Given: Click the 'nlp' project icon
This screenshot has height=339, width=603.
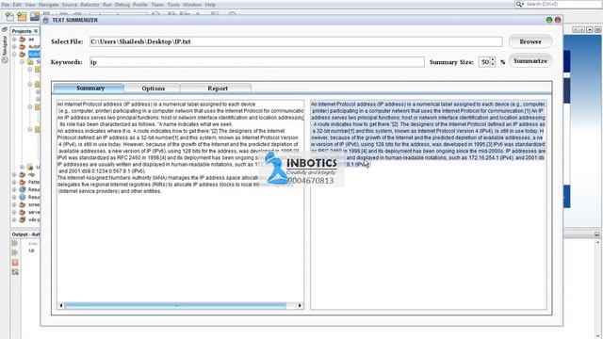Looking at the screenshot, I should 23,174.
